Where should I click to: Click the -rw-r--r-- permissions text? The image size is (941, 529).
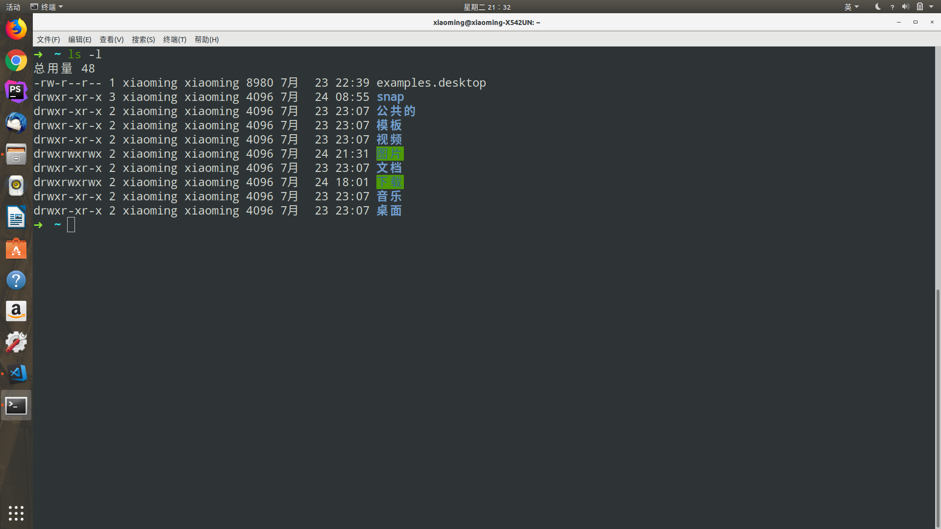click(x=68, y=83)
